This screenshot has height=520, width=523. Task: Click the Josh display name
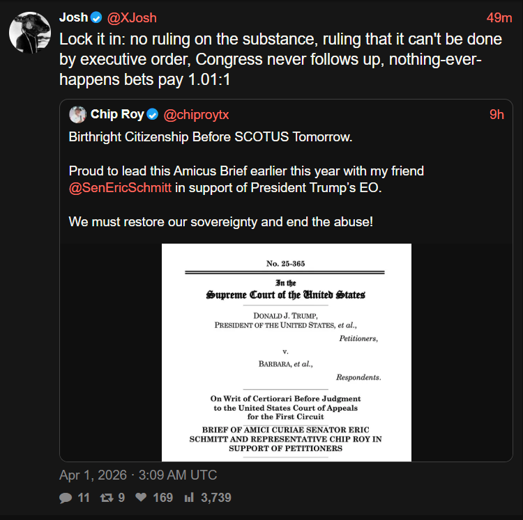tap(74, 17)
